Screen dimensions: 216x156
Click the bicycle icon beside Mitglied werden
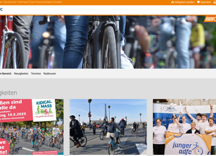pyautogui.click(x=173, y=2)
